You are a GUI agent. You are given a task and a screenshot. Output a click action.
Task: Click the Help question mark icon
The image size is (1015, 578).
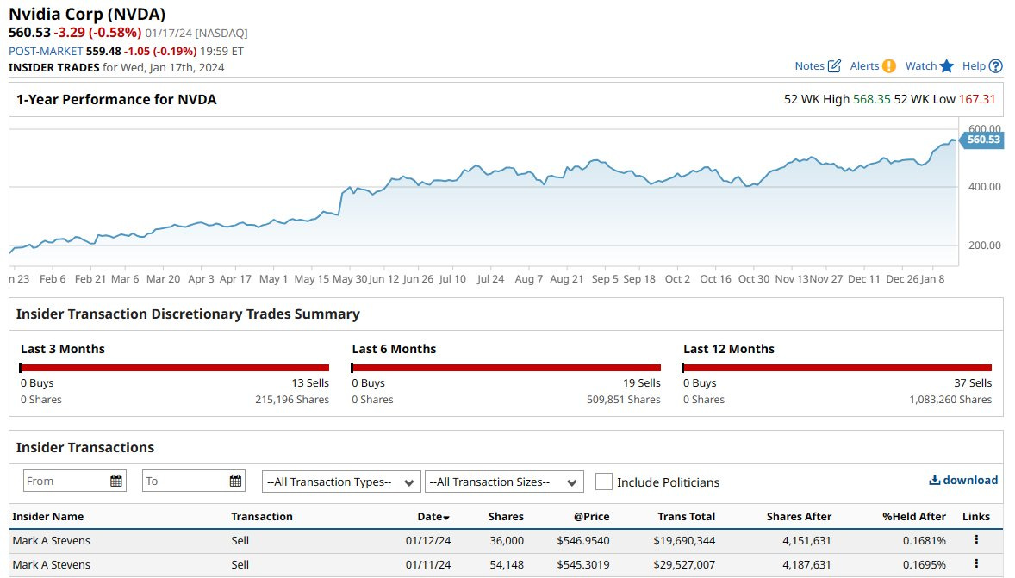pos(996,66)
